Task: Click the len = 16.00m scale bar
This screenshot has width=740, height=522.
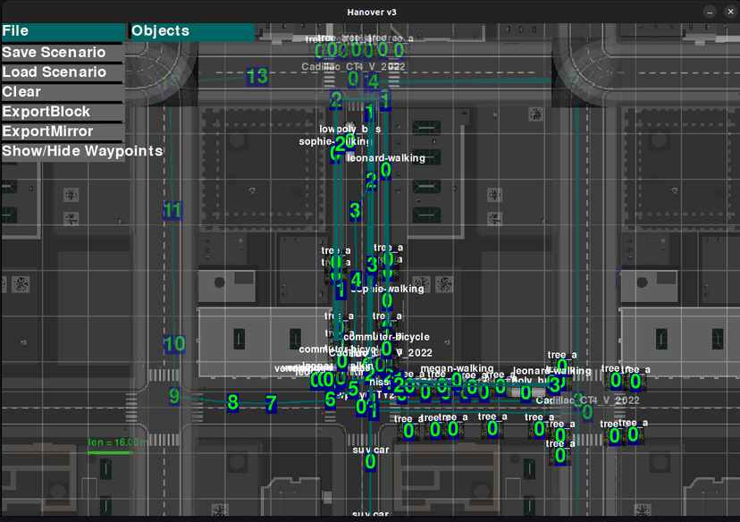Action: (110, 452)
